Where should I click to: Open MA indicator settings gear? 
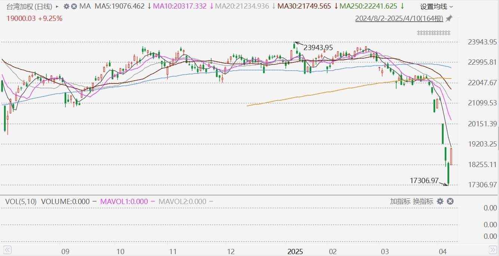point(66,6)
